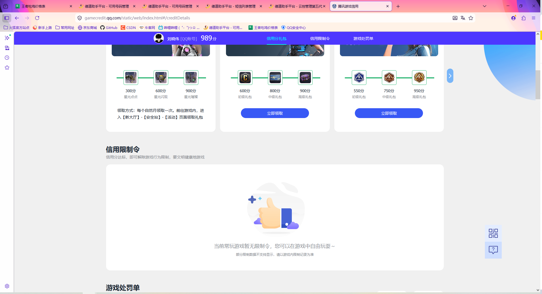Switch to the 信用限制令 section tab
Image resolution: width=542 pixels, height=294 pixels.
click(320, 38)
